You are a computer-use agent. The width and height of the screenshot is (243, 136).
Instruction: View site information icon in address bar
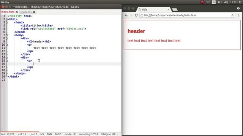tap(142, 15)
